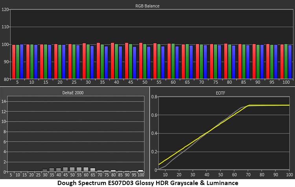Click the red bar at 80 in RGB Balance
Image resolution: width=295 pixels, height=187 pixels.
[226, 61]
